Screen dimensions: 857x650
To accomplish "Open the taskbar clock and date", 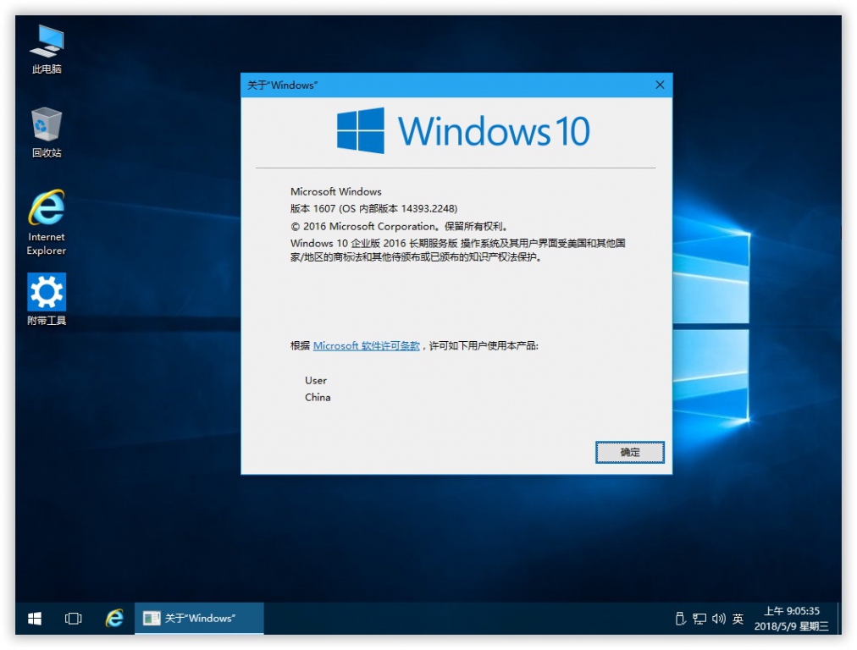I will point(792,619).
